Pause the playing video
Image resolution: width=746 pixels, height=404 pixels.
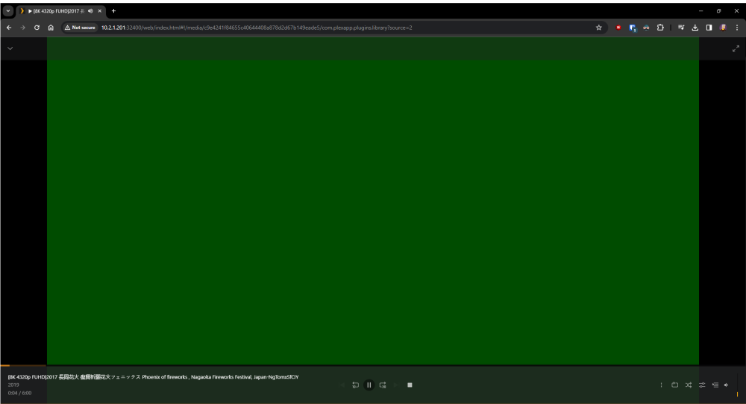[369, 385]
